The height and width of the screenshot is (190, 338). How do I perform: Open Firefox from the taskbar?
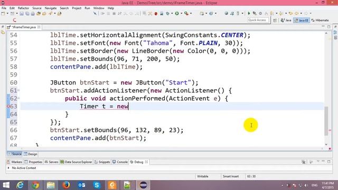click(66, 185)
